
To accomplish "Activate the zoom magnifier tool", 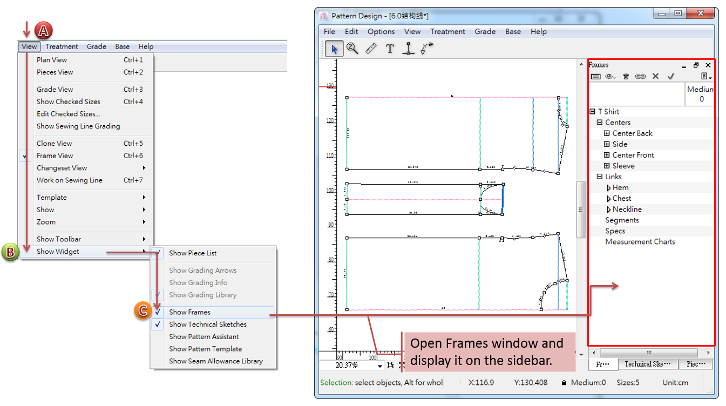I will pyautogui.click(x=352, y=49).
